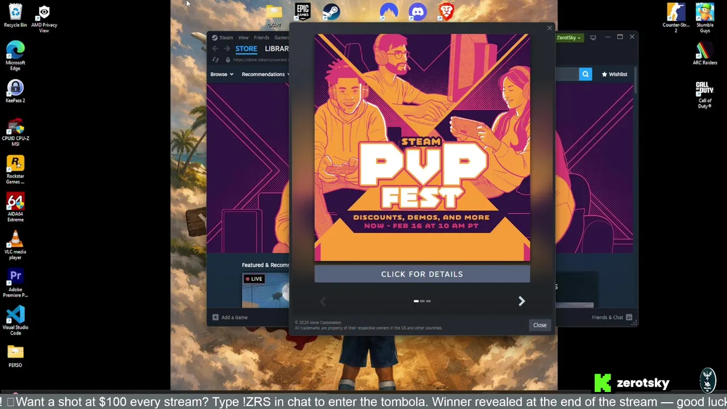
Task: Open CPUID CPU-Z MSI desktop shortcut
Action: 15,132
